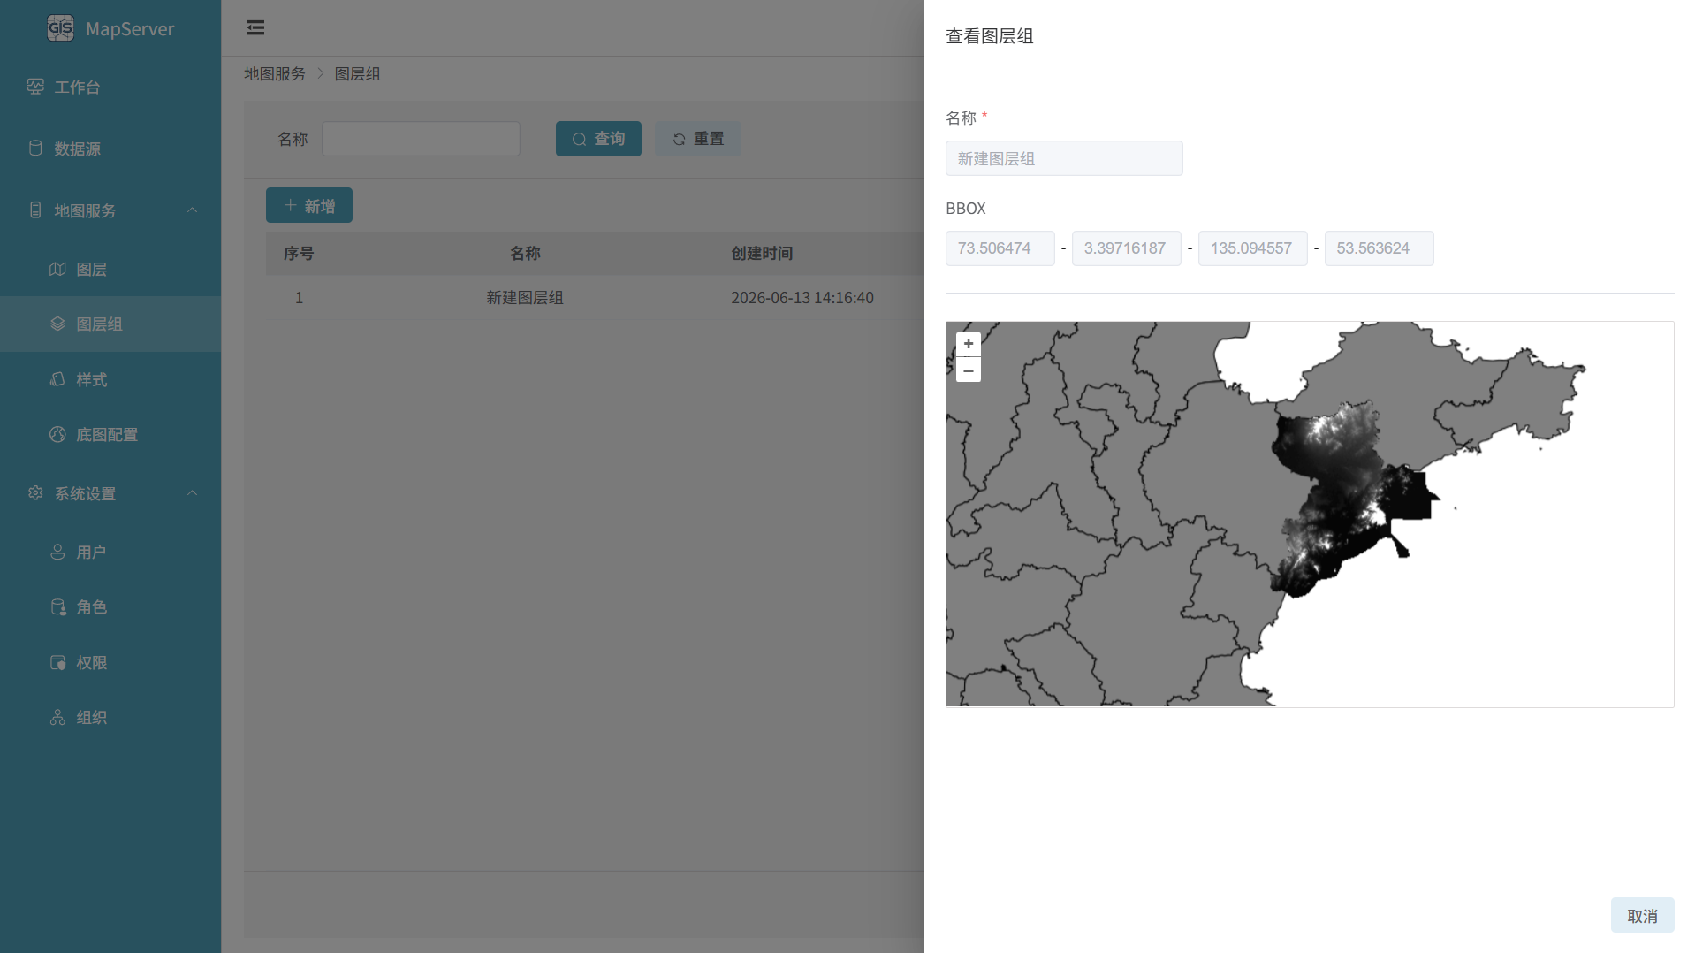Click the 查看图层组 drawer title
This screenshot has width=1695, height=953.
tap(990, 36)
